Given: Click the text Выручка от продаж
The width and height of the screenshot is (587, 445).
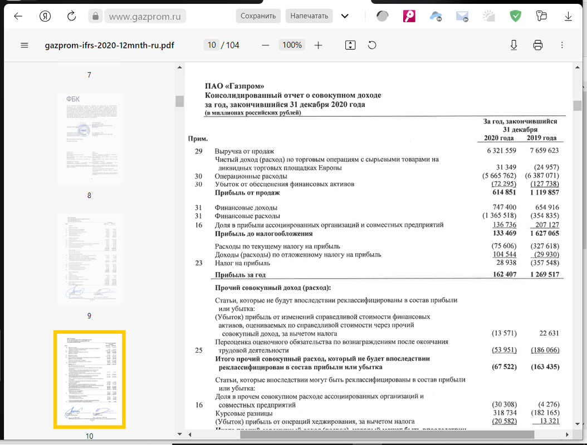Looking at the screenshot, I should tap(244, 151).
